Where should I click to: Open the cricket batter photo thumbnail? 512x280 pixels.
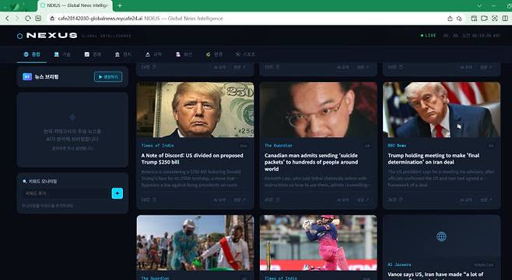pos(318,243)
